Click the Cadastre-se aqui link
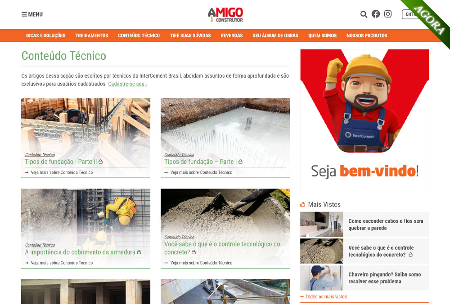450x304 pixels. click(x=127, y=84)
